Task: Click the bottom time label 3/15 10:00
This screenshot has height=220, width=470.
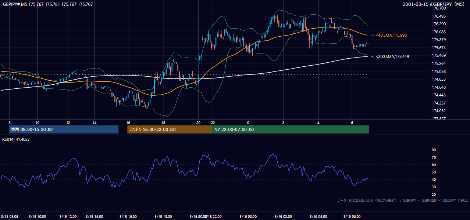Action: tap(37, 216)
